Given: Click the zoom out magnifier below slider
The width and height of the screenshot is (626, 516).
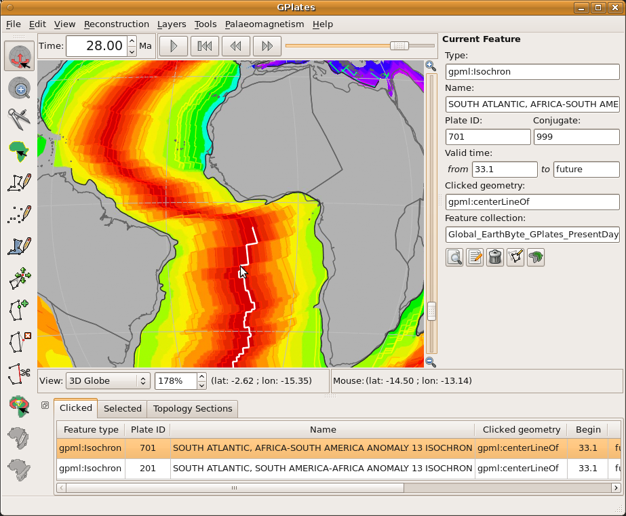Looking at the screenshot, I should [x=431, y=362].
